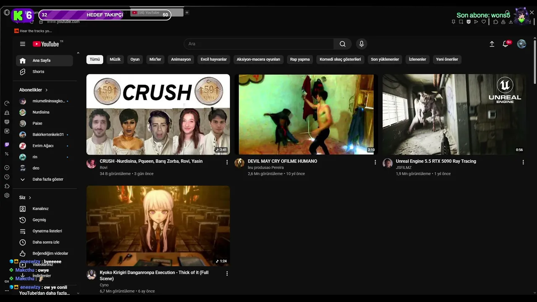Select the Aksiyon-macera oyunları chip
This screenshot has height=302, width=537.
pyautogui.click(x=258, y=60)
